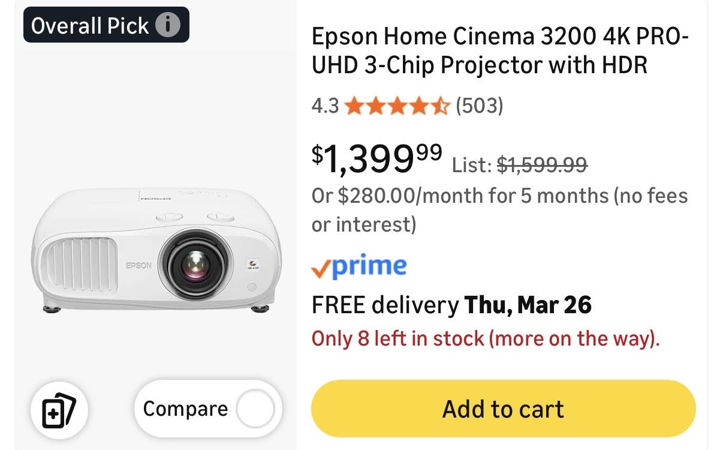Click the EPSON logo on the projector front

(139, 265)
